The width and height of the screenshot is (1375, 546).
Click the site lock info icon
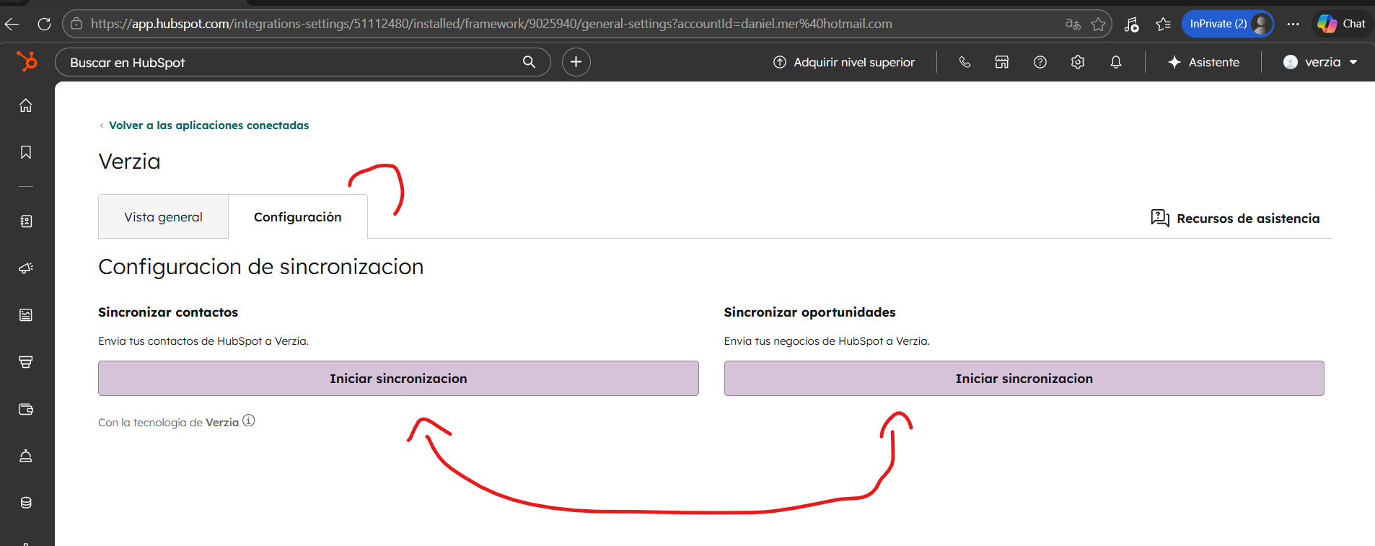point(76,24)
